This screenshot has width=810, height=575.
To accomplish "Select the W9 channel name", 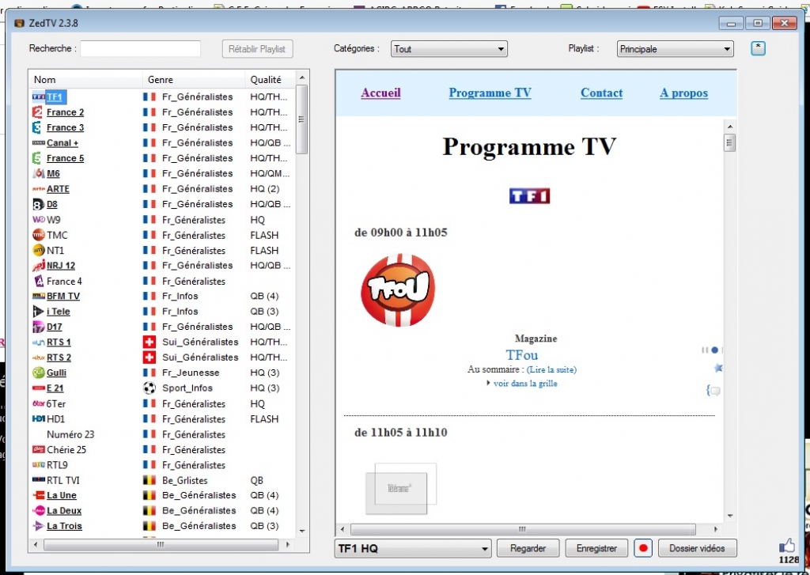I will pos(54,220).
